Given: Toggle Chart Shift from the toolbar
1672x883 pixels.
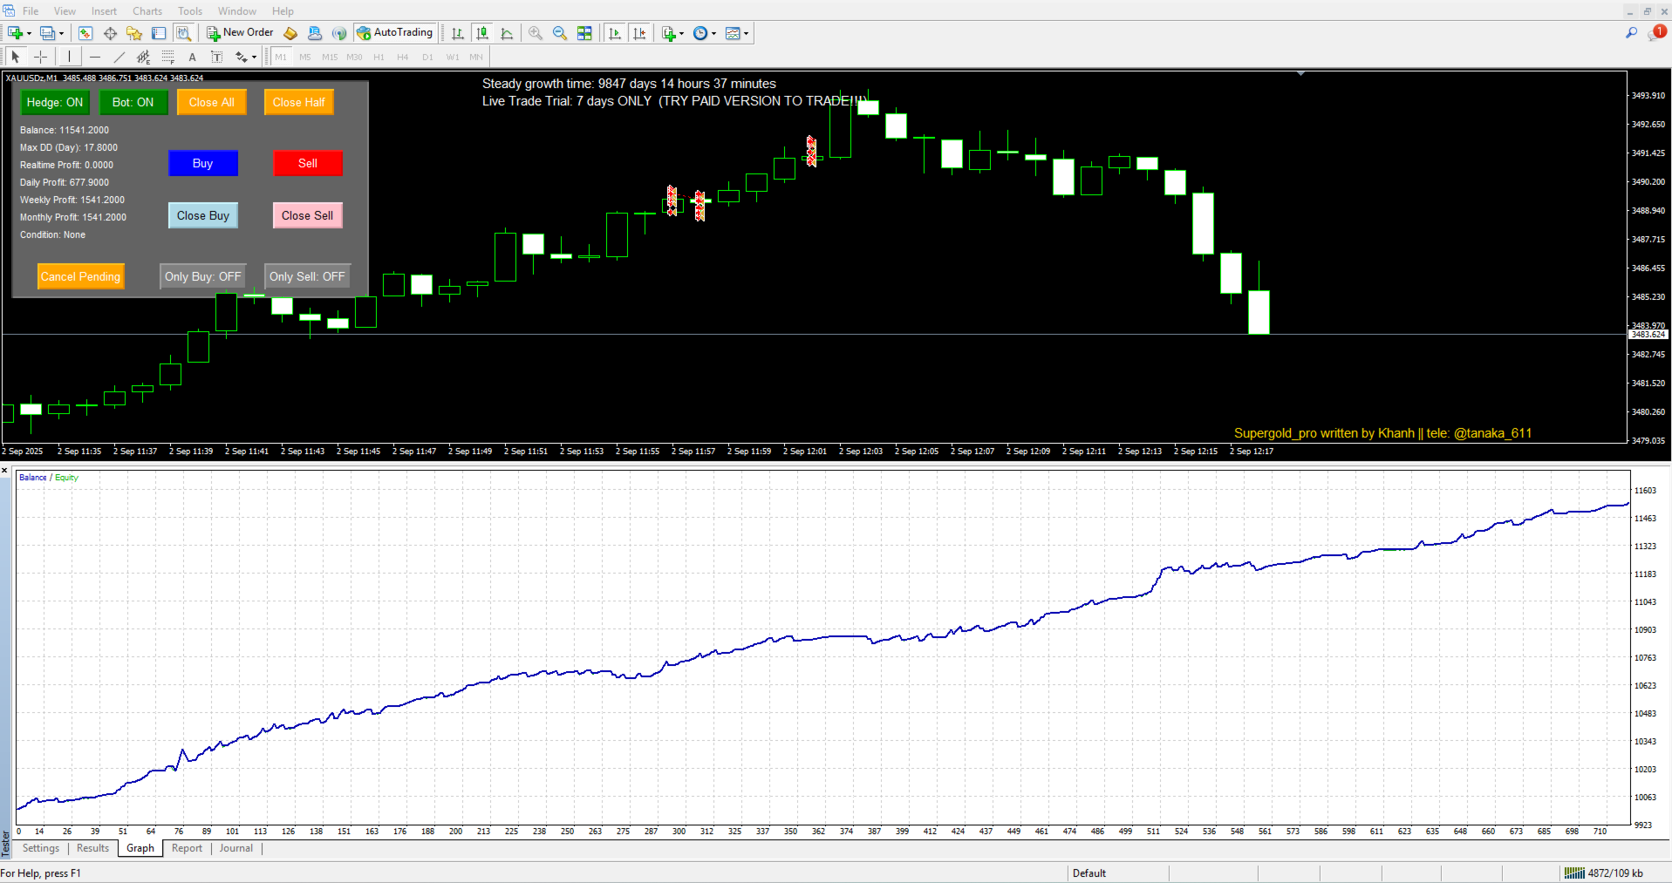Looking at the screenshot, I should [x=639, y=33].
